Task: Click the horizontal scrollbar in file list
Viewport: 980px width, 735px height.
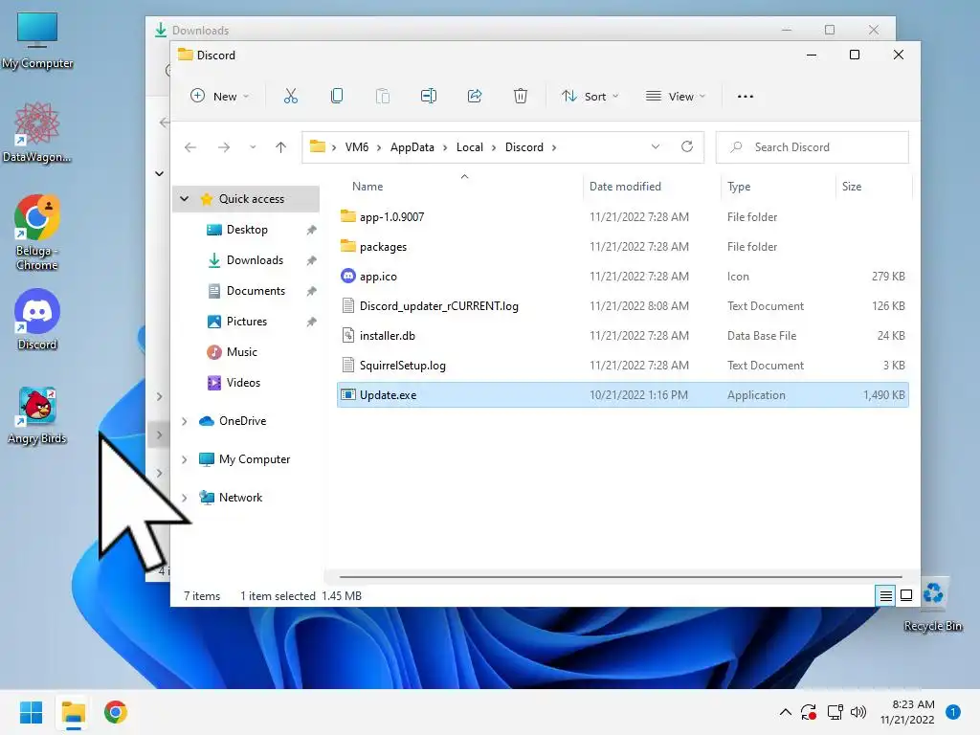Action: pos(620,576)
